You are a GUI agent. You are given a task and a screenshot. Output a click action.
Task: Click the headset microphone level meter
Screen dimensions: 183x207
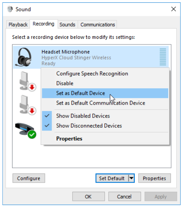coord(163,57)
